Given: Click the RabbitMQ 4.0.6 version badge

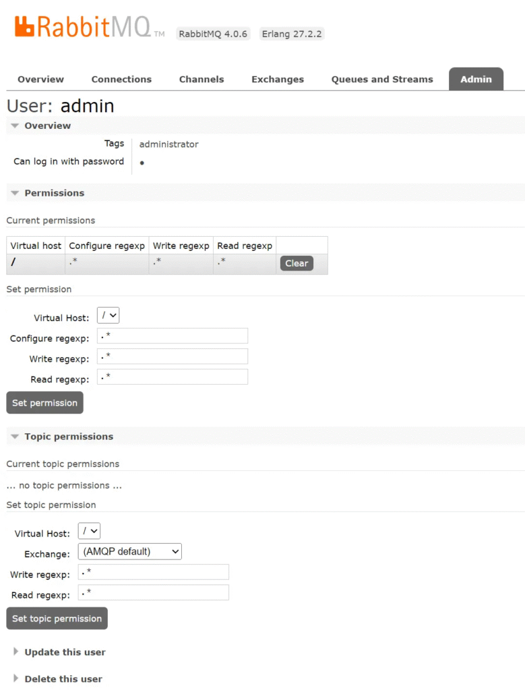Looking at the screenshot, I should pos(213,34).
